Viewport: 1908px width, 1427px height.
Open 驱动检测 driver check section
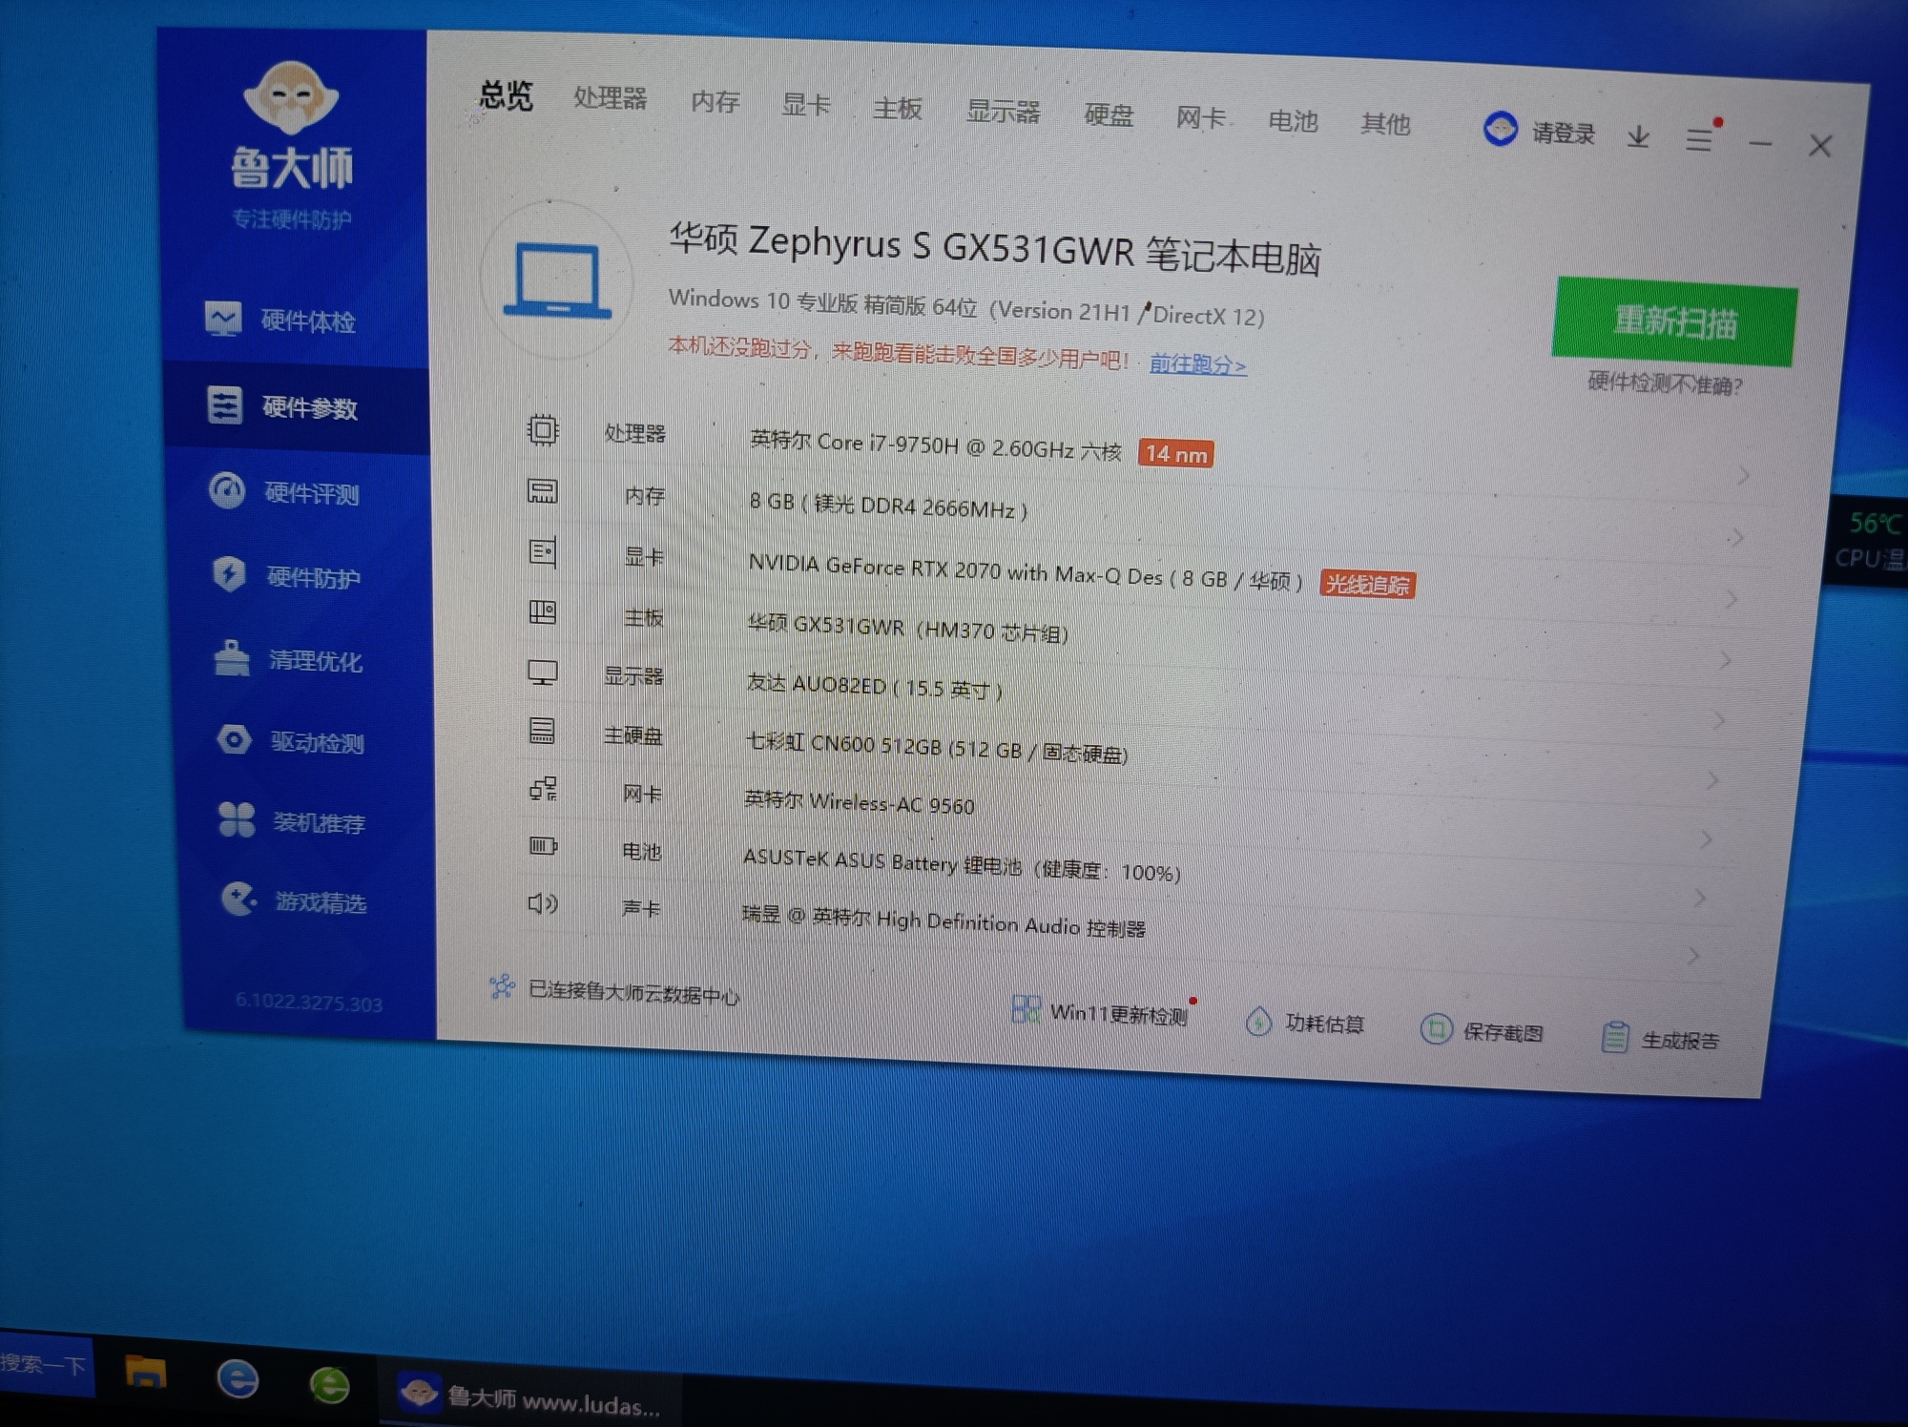[290, 741]
